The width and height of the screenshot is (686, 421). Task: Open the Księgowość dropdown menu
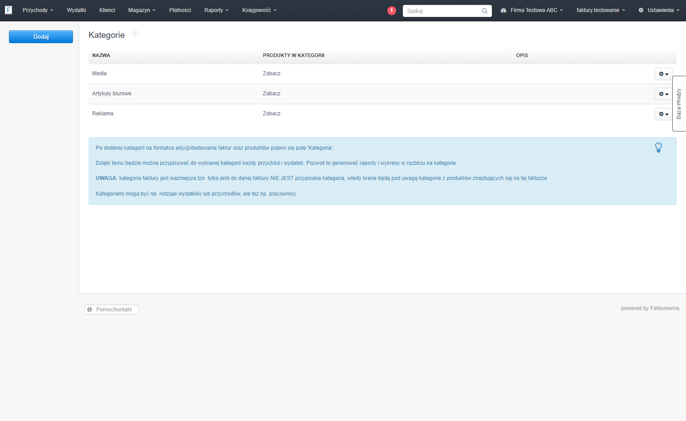260,10
